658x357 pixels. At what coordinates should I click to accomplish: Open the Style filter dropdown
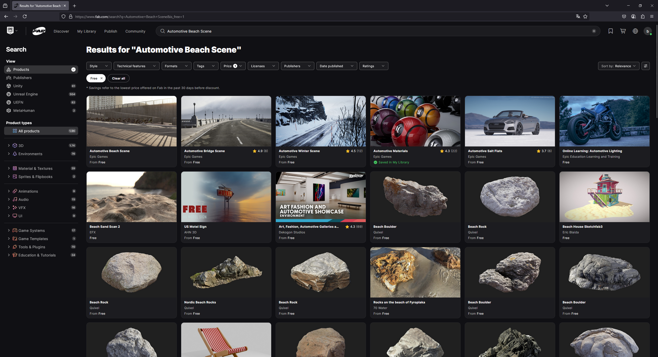point(99,66)
